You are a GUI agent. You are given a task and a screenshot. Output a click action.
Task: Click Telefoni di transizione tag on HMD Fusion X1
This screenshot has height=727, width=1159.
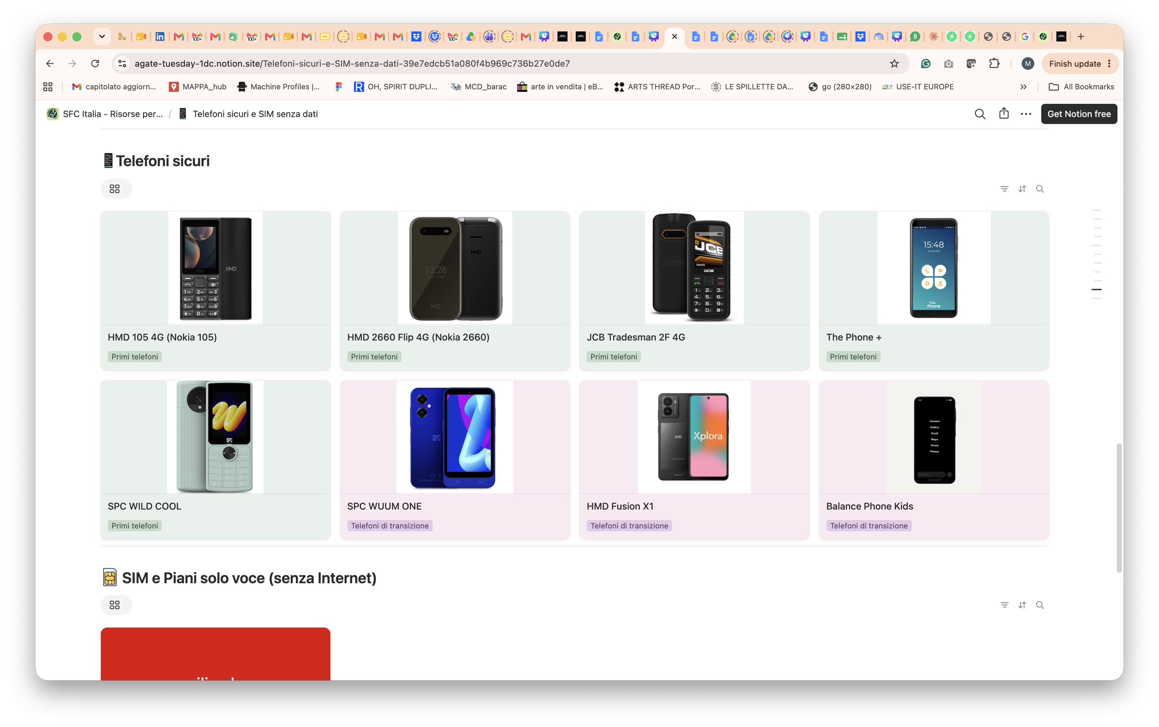[x=629, y=525]
